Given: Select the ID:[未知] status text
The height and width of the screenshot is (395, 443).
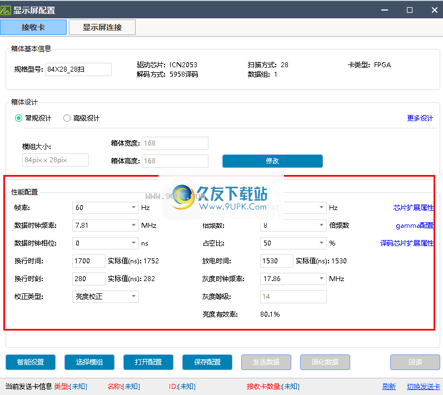Looking at the screenshot, I should [x=182, y=387].
